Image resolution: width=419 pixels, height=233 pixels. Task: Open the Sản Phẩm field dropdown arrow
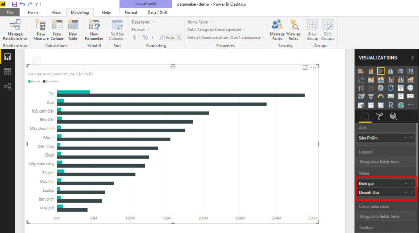pyautogui.click(x=405, y=138)
